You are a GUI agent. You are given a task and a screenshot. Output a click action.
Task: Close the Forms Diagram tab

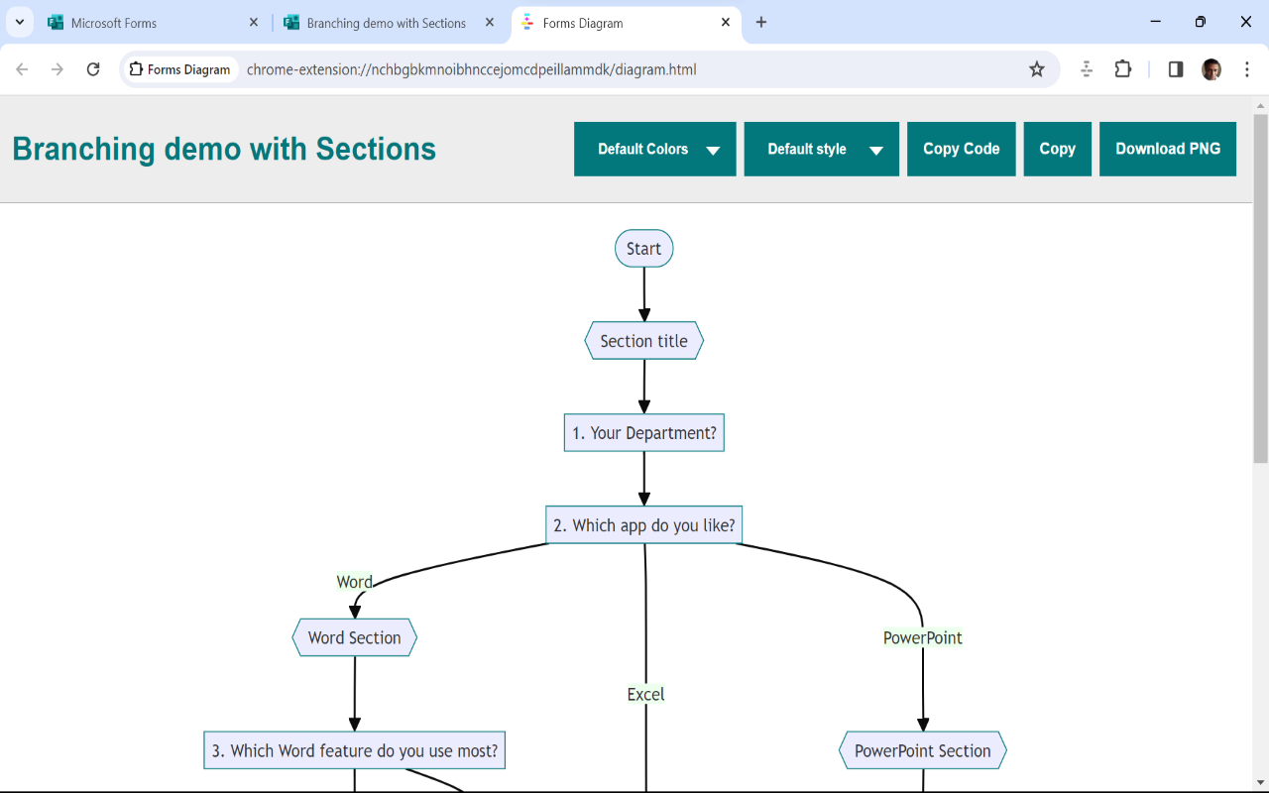(726, 22)
